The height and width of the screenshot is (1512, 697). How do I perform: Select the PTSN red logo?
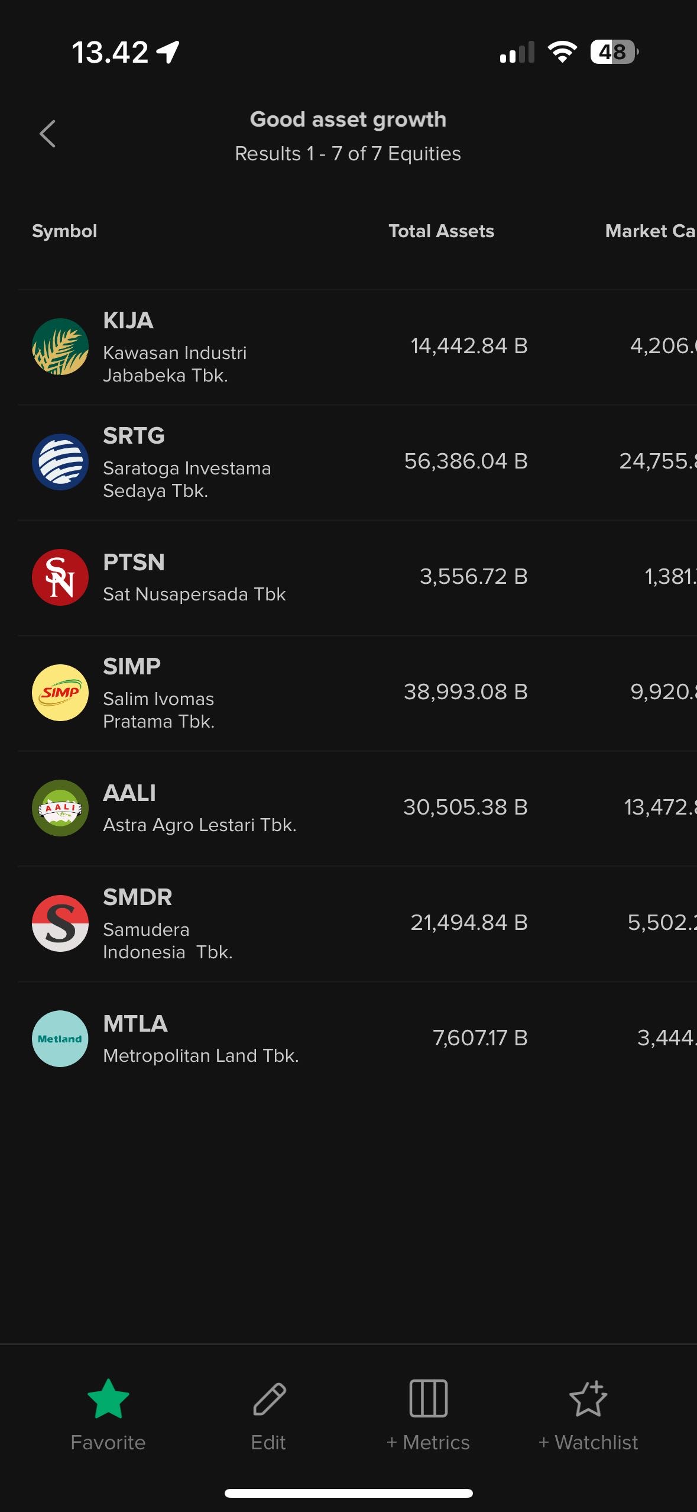tap(60, 577)
